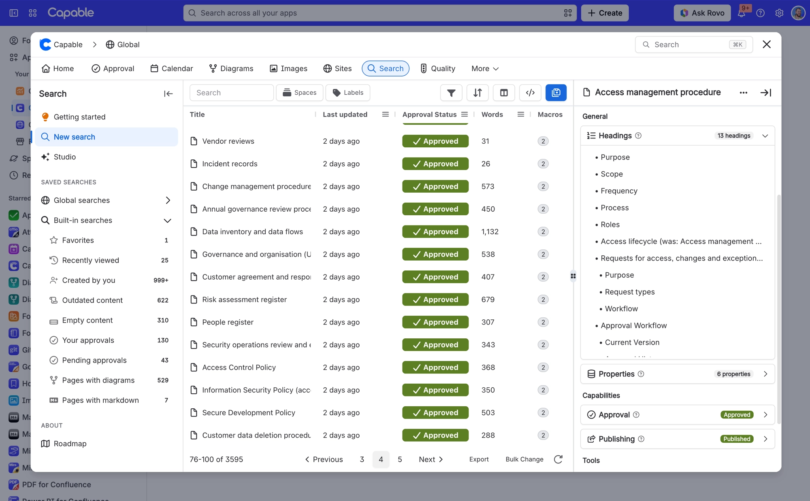
Task: Click the refresh results icon
Action: (558, 459)
